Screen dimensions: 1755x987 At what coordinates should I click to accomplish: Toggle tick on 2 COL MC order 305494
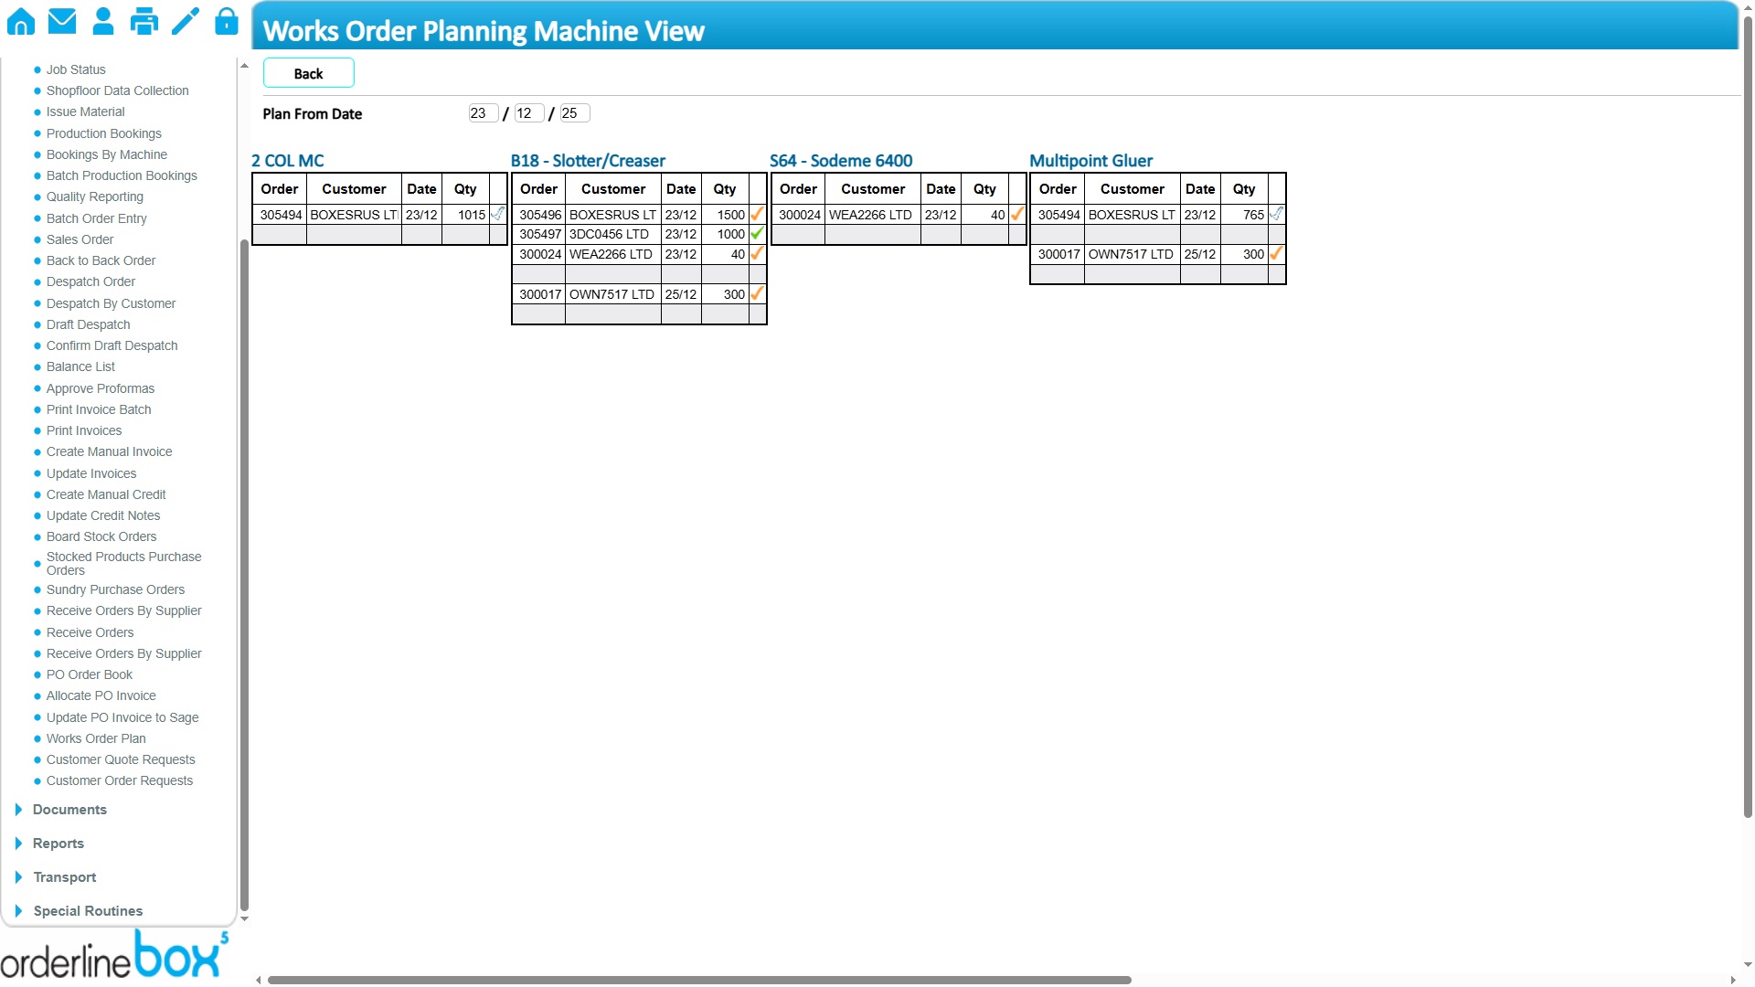pyautogui.click(x=497, y=214)
